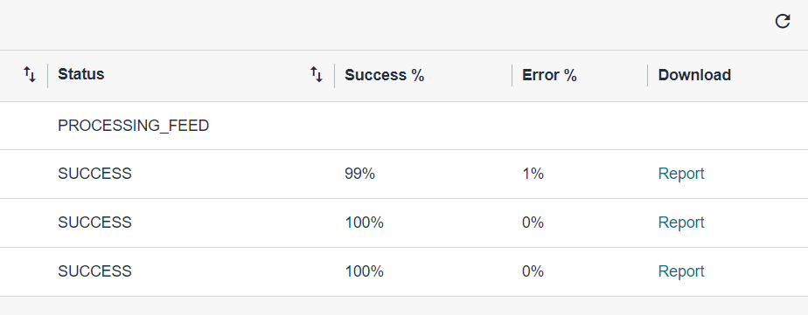Open the Report link in the 99% row
The image size is (808, 315).
(x=680, y=174)
